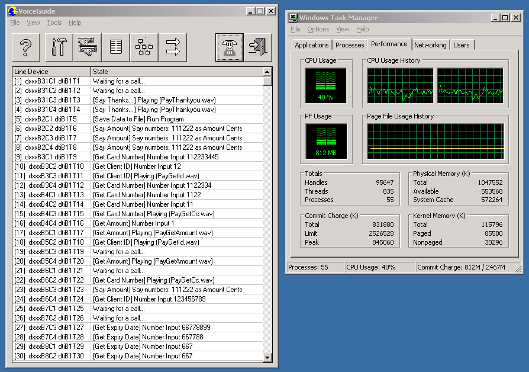This screenshot has height=372, width=529.
Task: Open the VoiceGuide File menu
Action: [15, 23]
